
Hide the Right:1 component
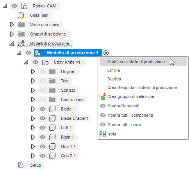(x=43, y=137)
